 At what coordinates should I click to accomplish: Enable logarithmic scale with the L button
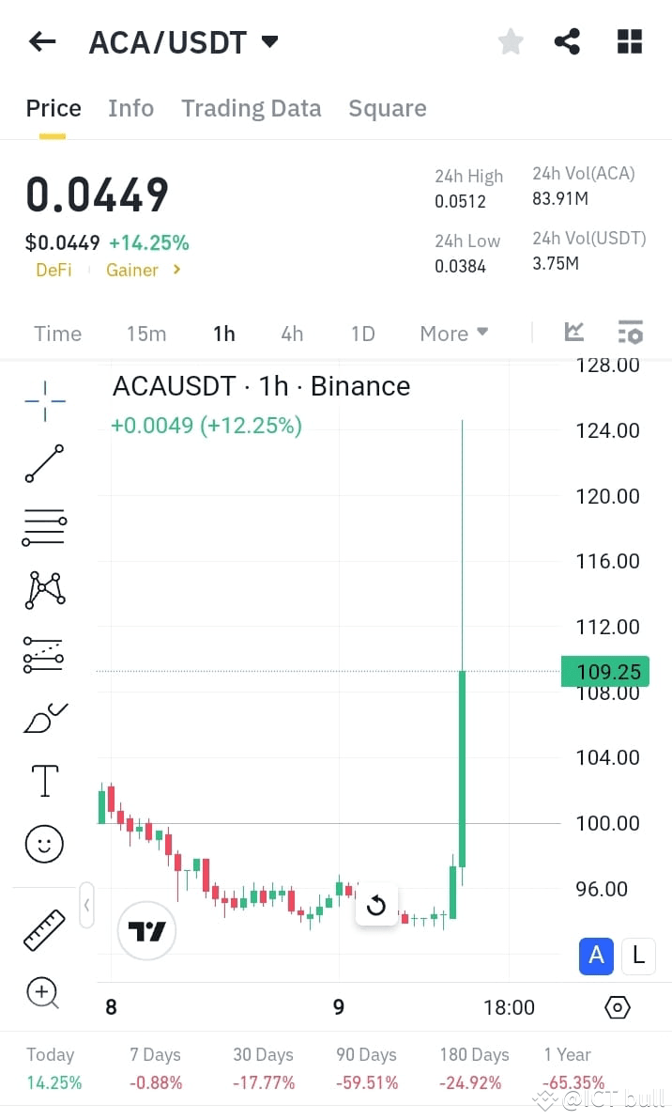(638, 956)
